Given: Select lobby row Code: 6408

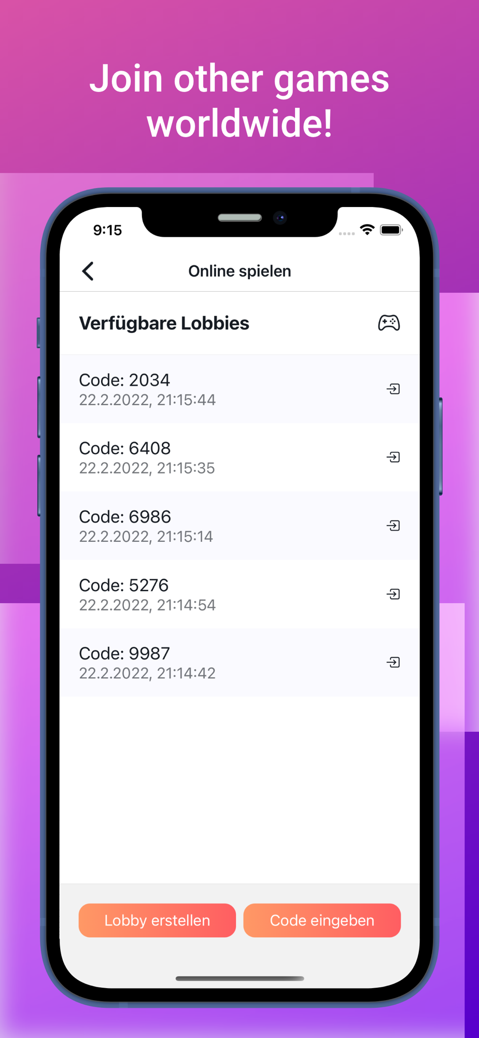Looking at the screenshot, I should (x=239, y=457).
